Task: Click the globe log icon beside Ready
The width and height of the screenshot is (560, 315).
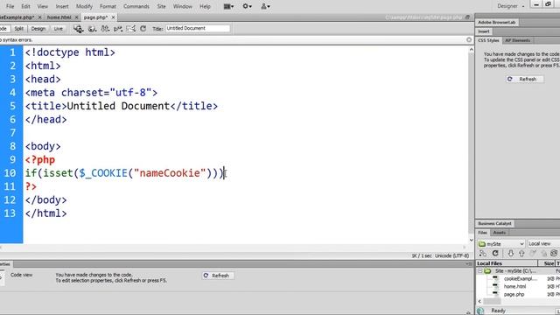Action: (x=480, y=311)
